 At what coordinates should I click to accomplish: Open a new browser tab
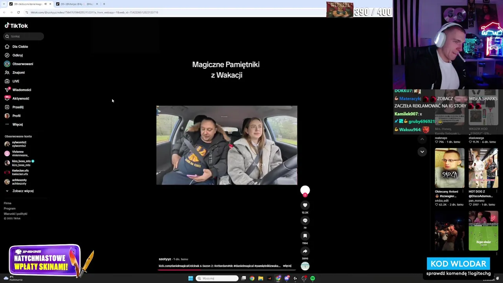coord(104,4)
